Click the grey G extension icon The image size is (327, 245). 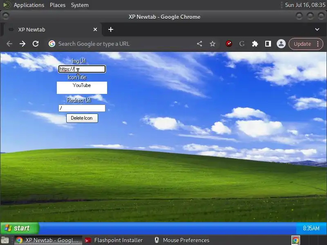click(x=242, y=44)
